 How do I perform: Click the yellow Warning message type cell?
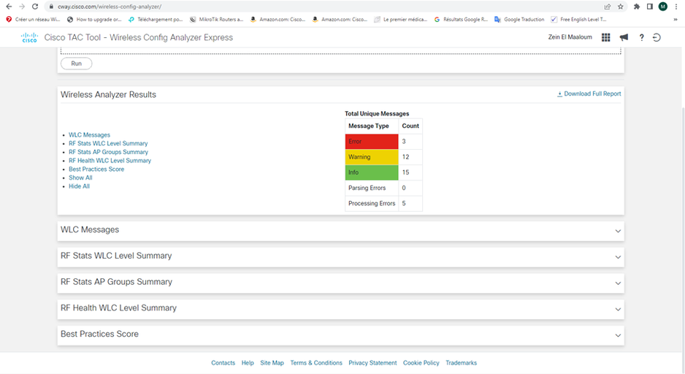pos(372,157)
